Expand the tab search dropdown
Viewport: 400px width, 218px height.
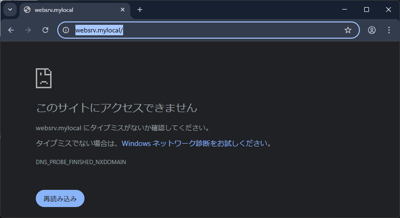coord(10,10)
